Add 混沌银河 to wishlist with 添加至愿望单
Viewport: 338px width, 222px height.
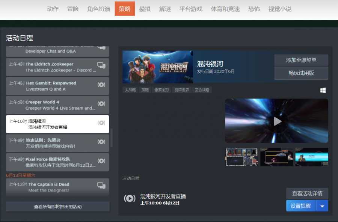301,60
